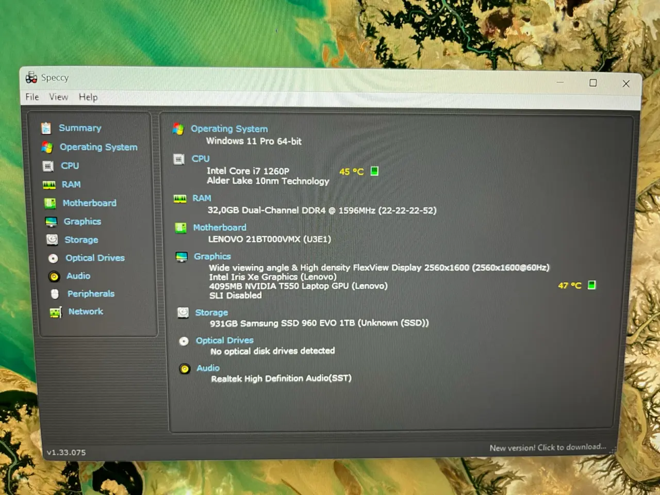660x495 pixels.
Task: Click the RAM stick icon in the sidebar
Action: click(49, 185)
